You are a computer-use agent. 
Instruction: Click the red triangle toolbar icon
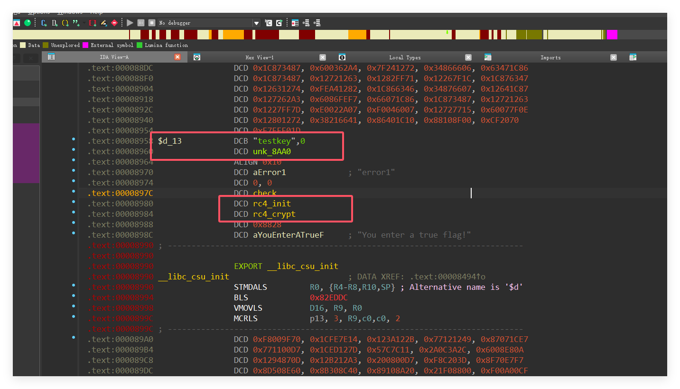pos(17,23)
